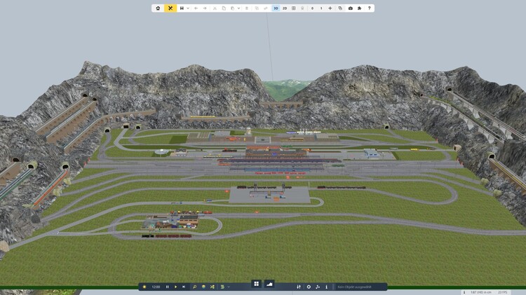Open help with question mark icon
Screen dimensions: 526x295
[x=370, y=8]
